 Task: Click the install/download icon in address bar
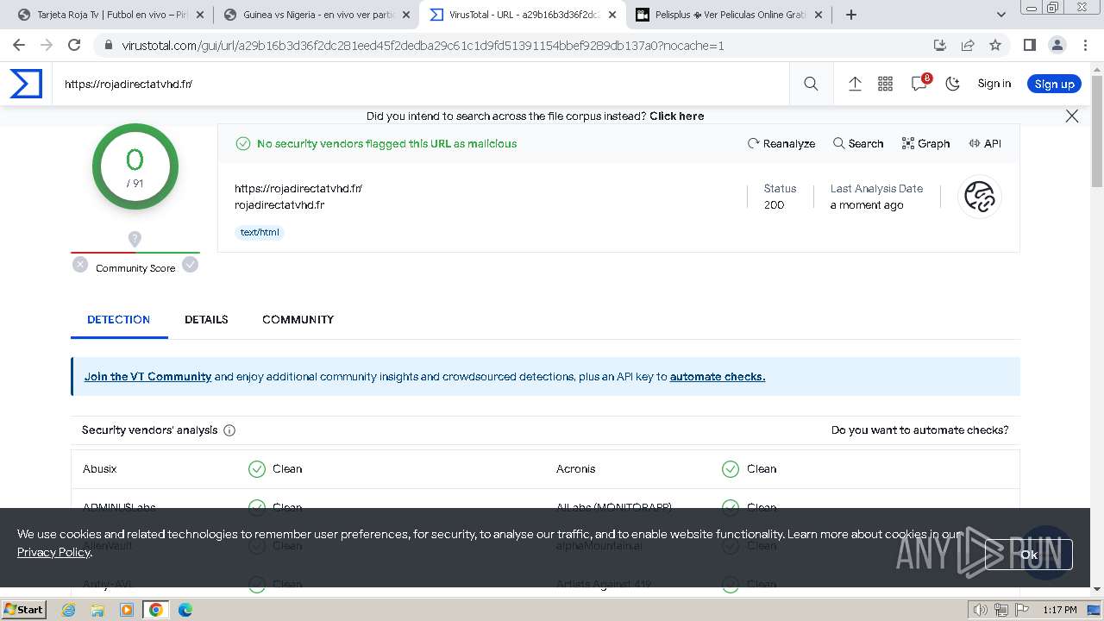940,46
